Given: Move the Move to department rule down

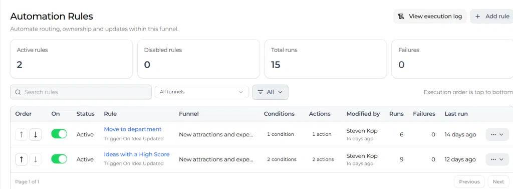Looking at the screenshot, I should pyautogui.click(x=36, y=134).
